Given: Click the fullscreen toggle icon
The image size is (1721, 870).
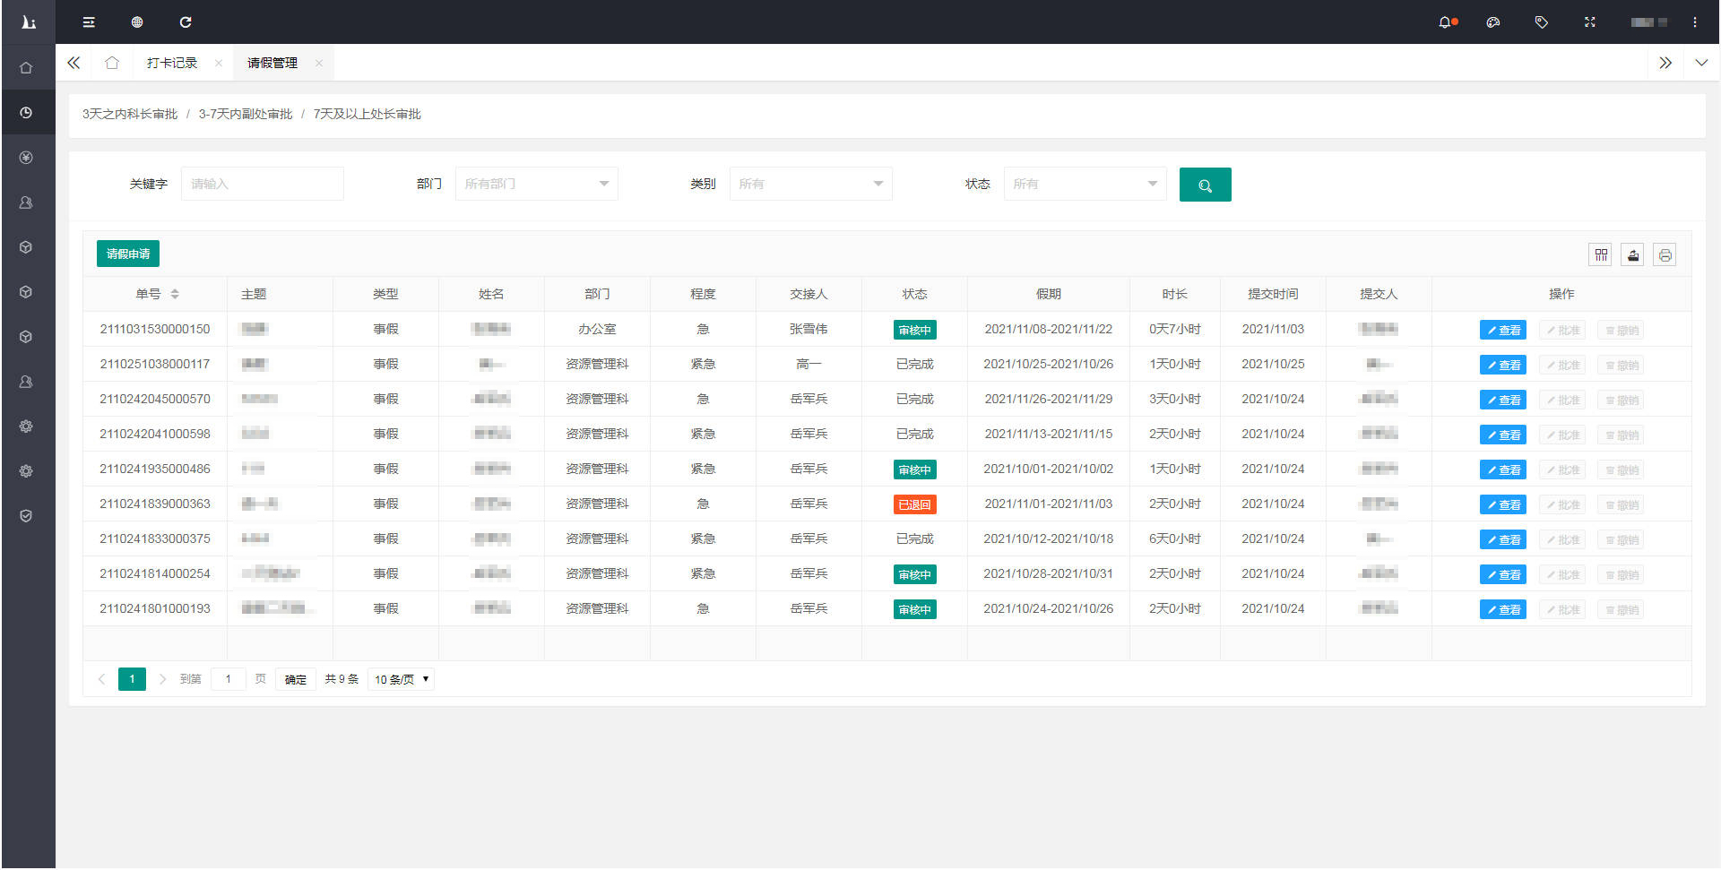Looking at the screenshot, I should [x=1589, y=22].
